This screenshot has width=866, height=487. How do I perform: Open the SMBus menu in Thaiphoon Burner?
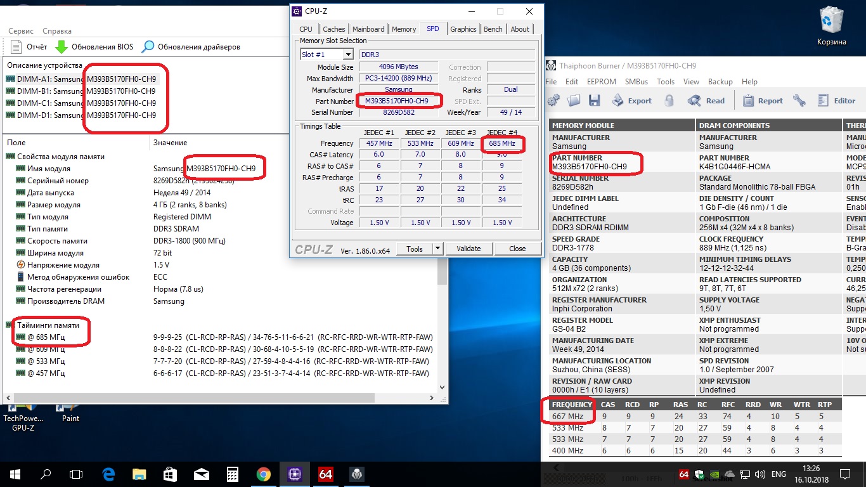(637, 82)
